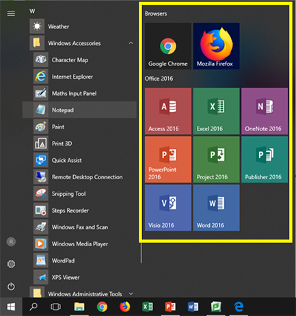Expand the Start menu hamburger button
The image size is (296, 316).
pos(11,14)
